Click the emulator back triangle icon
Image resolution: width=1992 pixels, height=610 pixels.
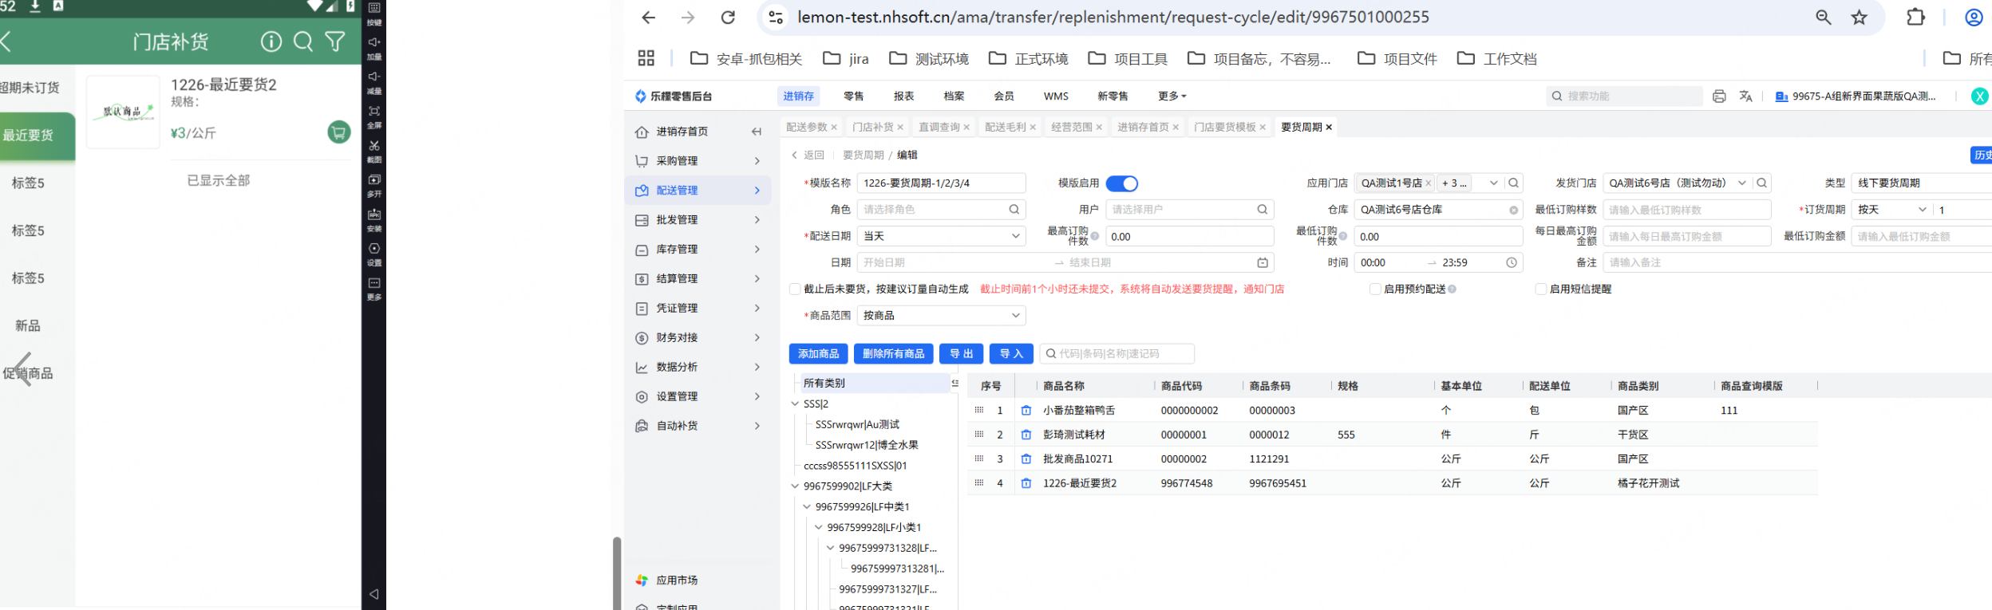click(373, 594)
